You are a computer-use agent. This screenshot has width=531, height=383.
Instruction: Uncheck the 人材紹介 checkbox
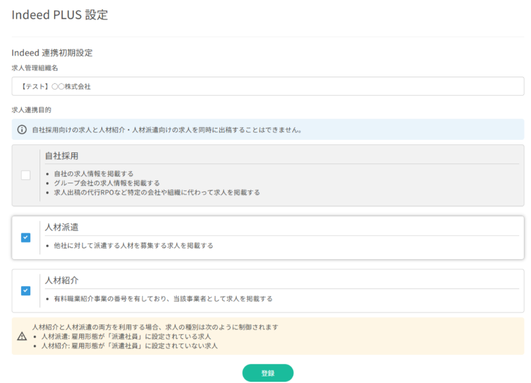click(x=26, y=291)
